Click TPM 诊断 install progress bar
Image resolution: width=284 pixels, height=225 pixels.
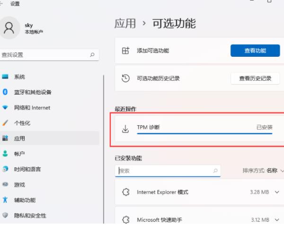(x=204, y=133)
